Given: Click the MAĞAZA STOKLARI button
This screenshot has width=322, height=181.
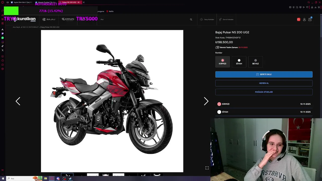Looking at the screenshot, I should 264,92.
